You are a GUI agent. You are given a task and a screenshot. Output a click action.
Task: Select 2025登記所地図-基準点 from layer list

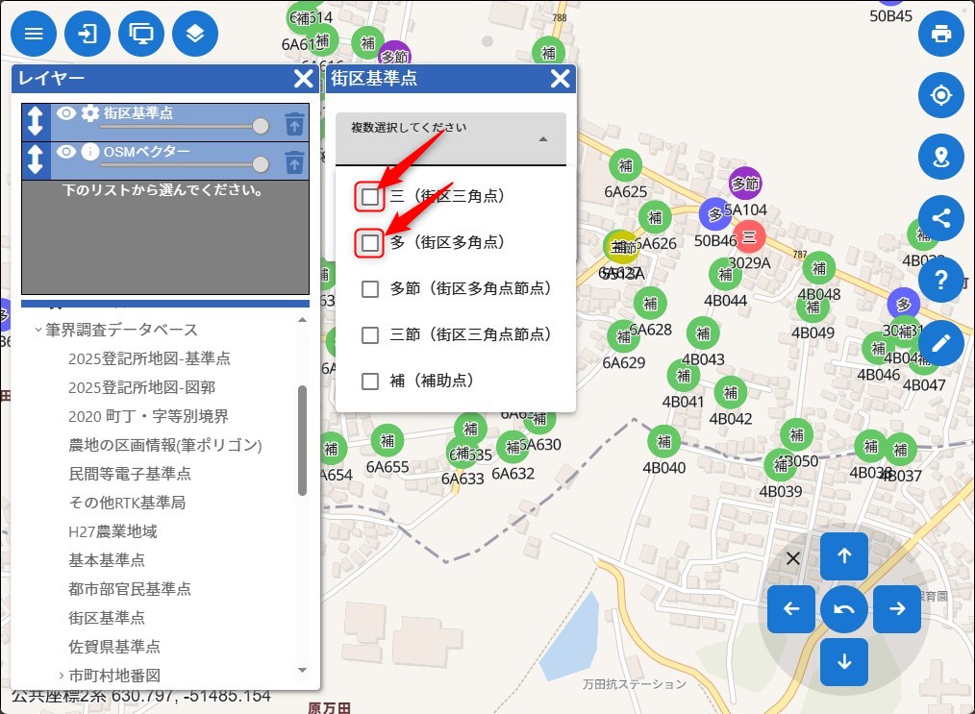149,358
